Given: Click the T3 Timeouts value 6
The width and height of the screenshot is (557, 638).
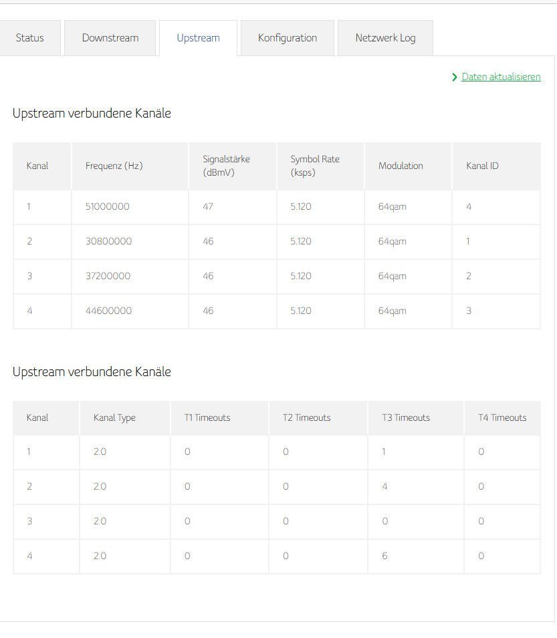Looking at the screenshot, I should point(384,556).
